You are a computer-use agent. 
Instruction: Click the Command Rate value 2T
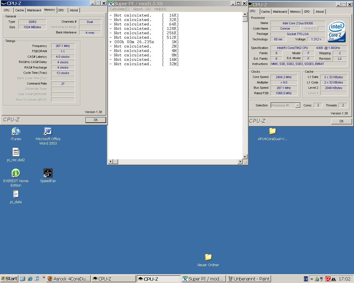coord(63,83)
